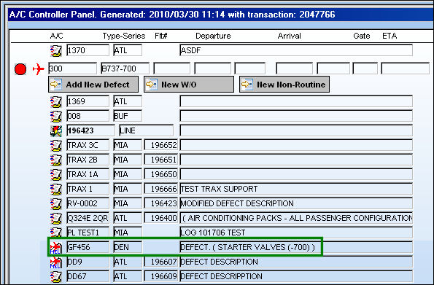Click the 196666 number field
This screenshot has width=434, height=285.
coord(161,189)
